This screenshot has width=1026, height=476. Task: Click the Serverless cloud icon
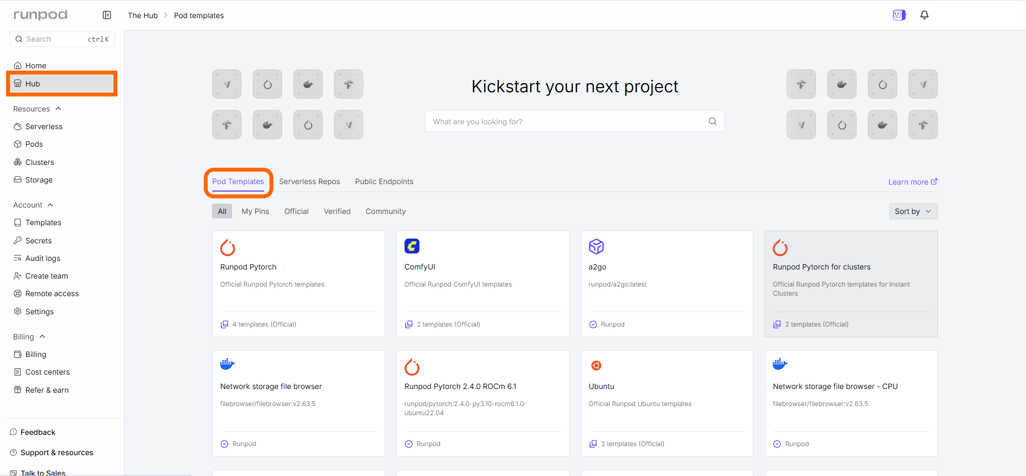tap(18, 126)
